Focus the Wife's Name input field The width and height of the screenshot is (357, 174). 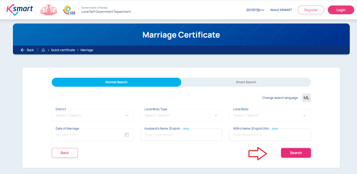[x=270, y=135]
